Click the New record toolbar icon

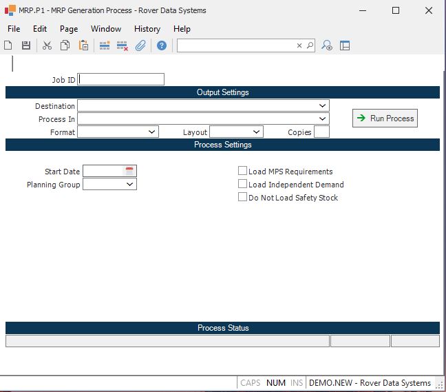tap(8, 45)
